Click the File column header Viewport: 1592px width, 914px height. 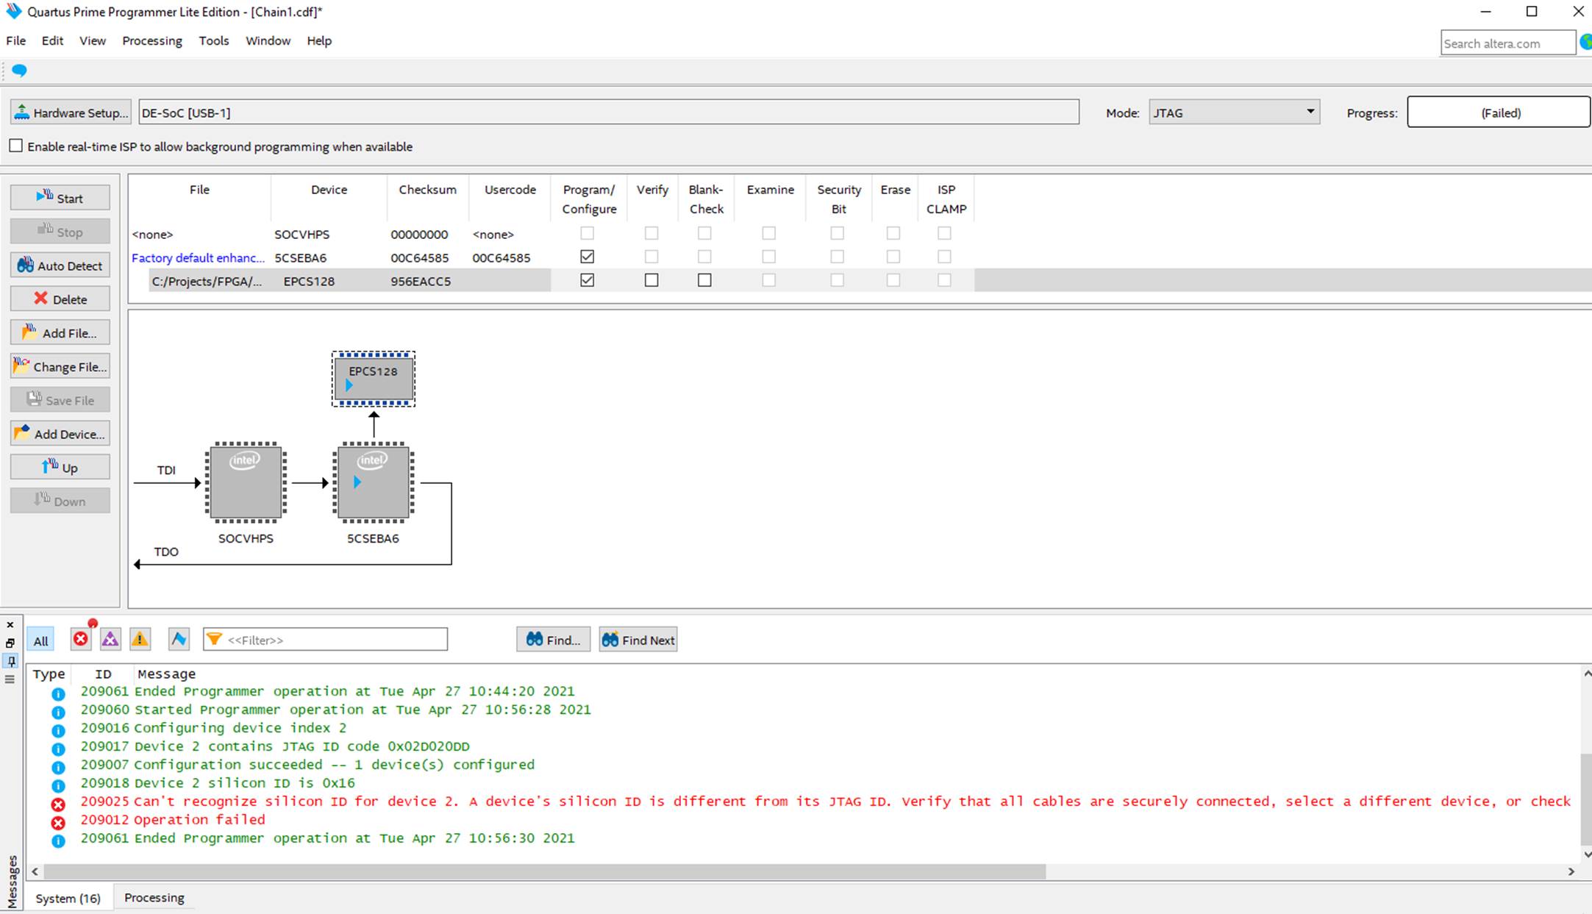[199, 189]
